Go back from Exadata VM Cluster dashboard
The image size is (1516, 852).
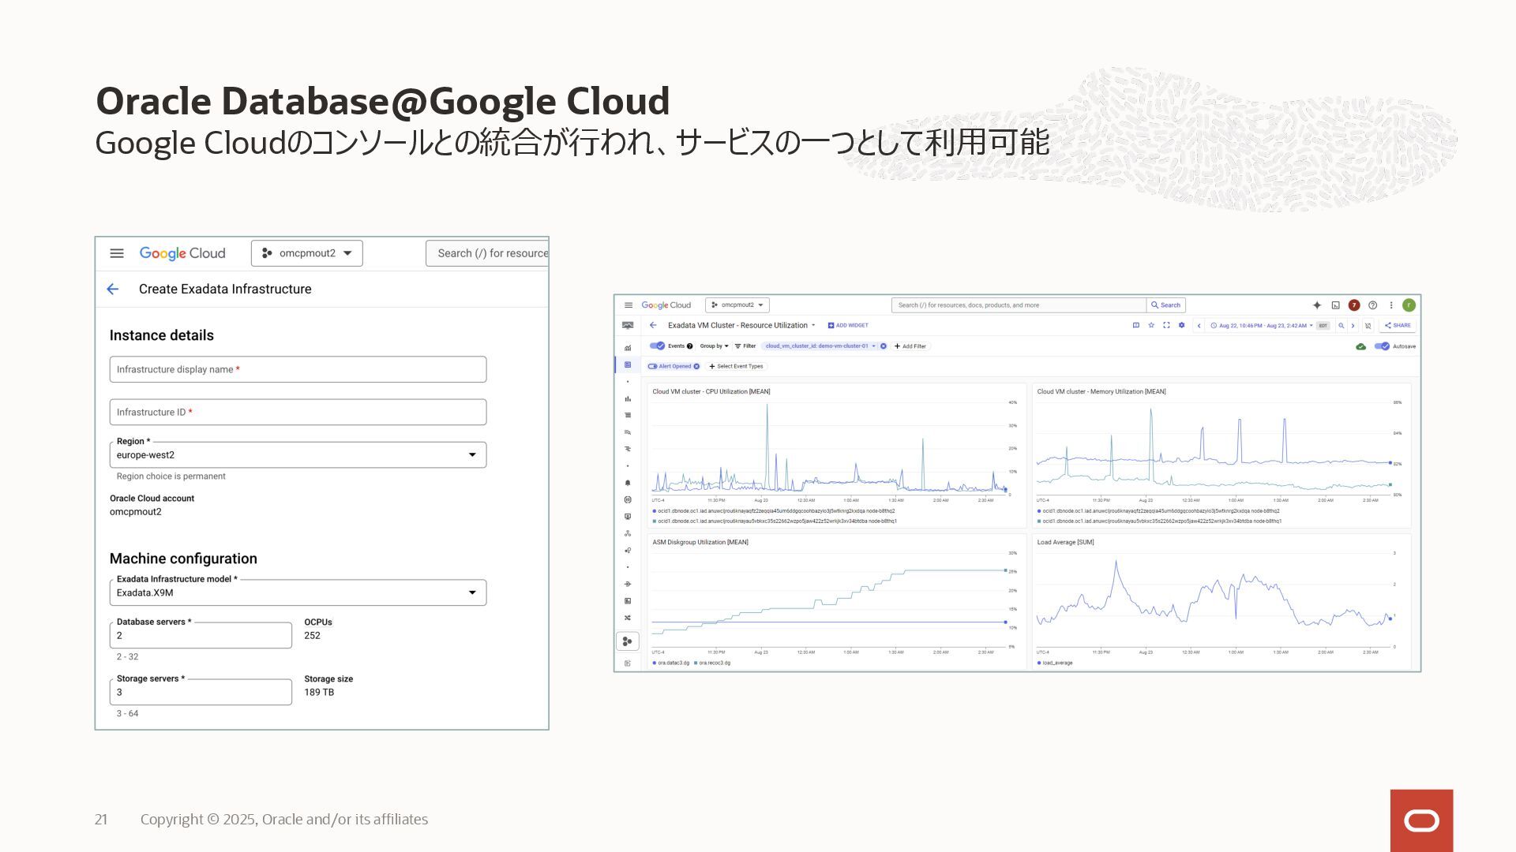652,325
